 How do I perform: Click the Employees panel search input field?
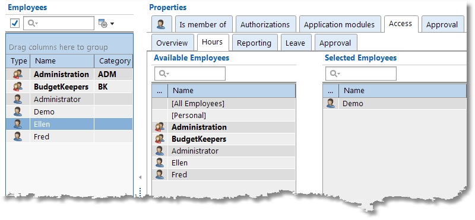pyautogui.click(x=59, y=23)
